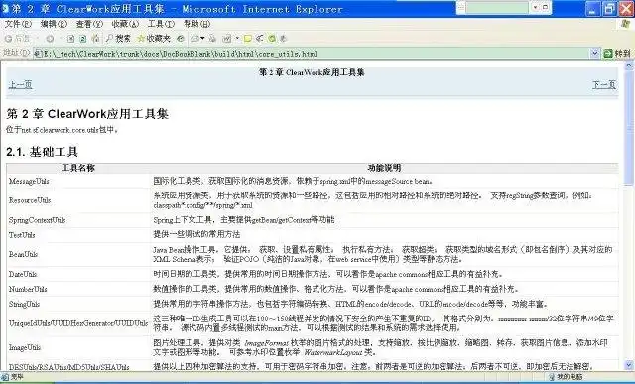Click the page icon in the address bar
The image size is (635, 384).
[38, 53]
